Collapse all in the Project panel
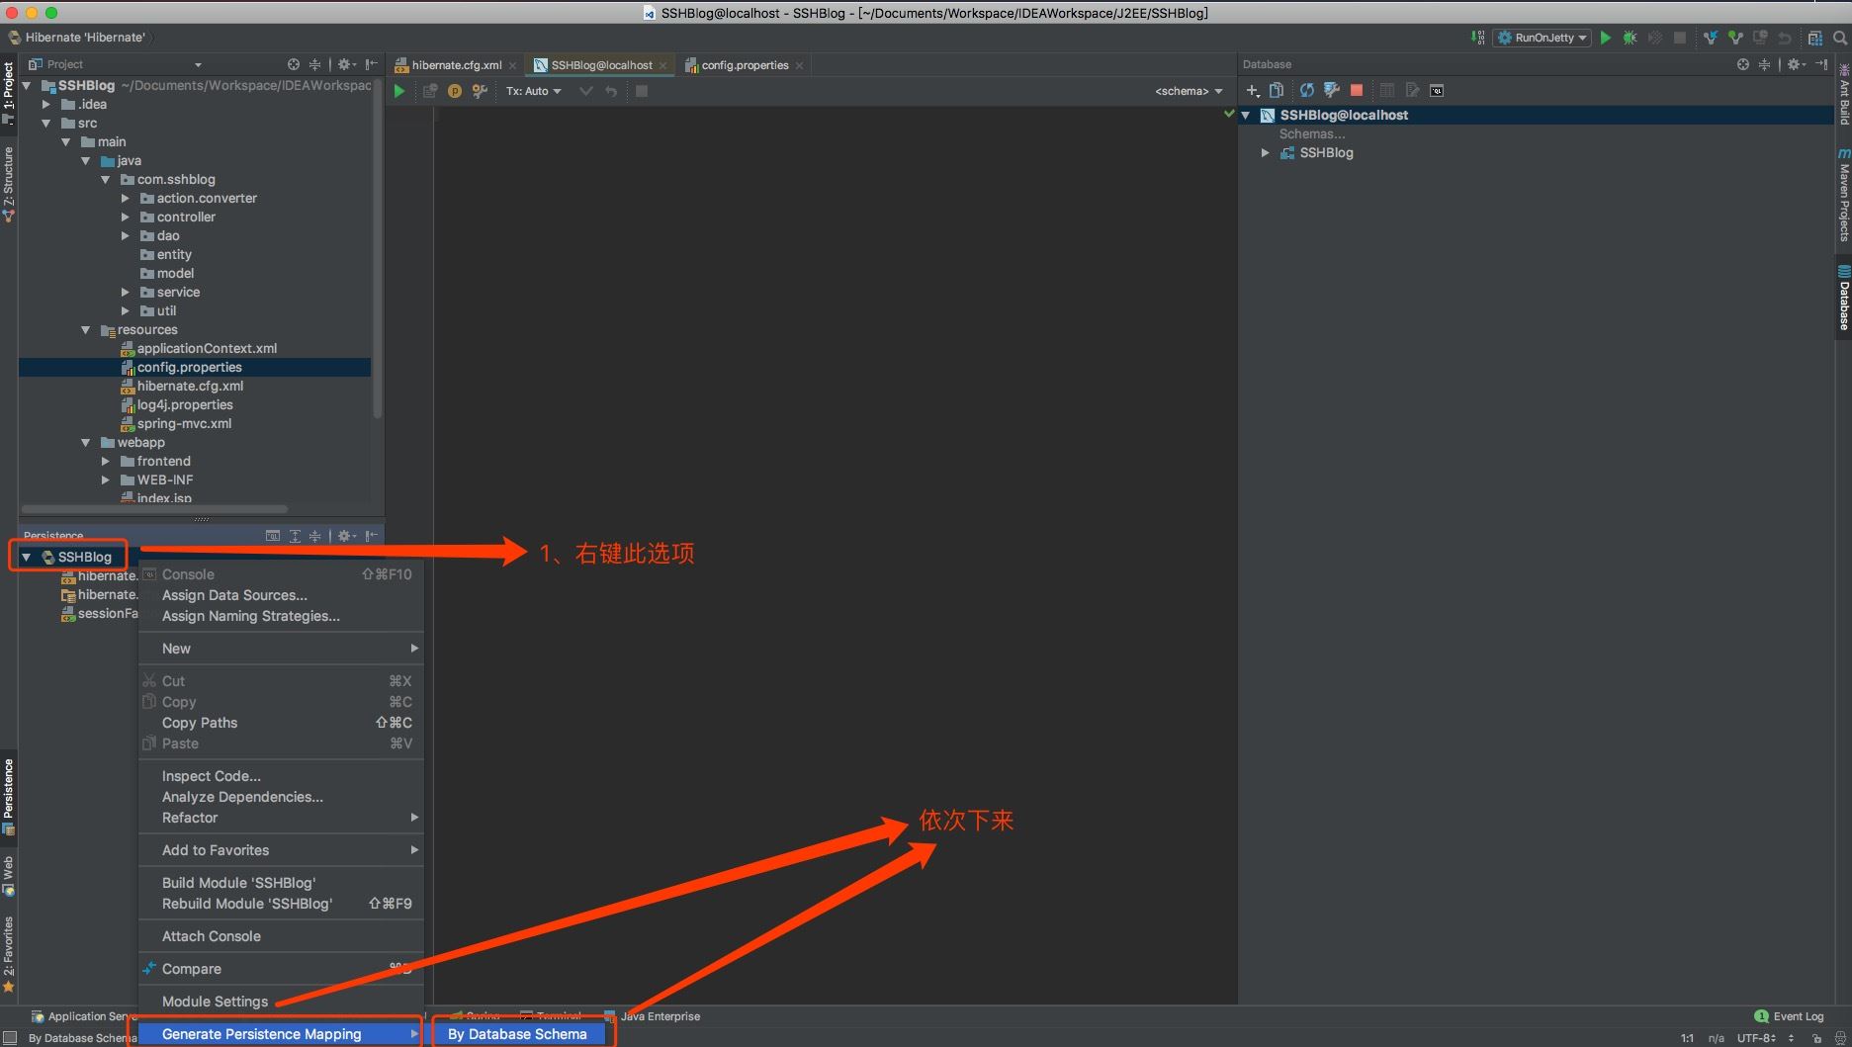This screenshot has width=1852, height=1047. [x=315, y=64]
